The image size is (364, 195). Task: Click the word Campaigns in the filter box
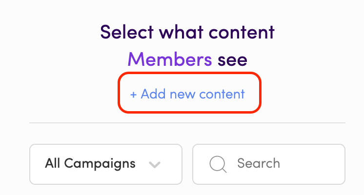point(100,164)
